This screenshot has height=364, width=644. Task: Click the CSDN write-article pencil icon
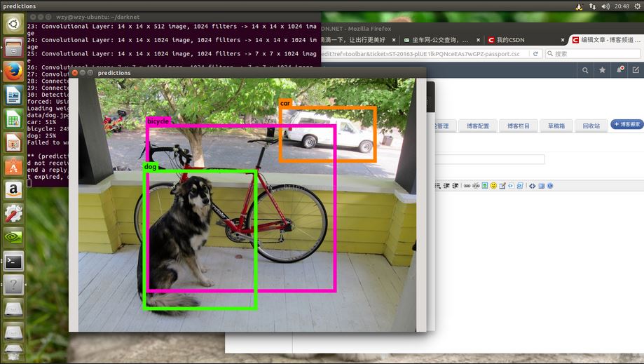[636, 70]
